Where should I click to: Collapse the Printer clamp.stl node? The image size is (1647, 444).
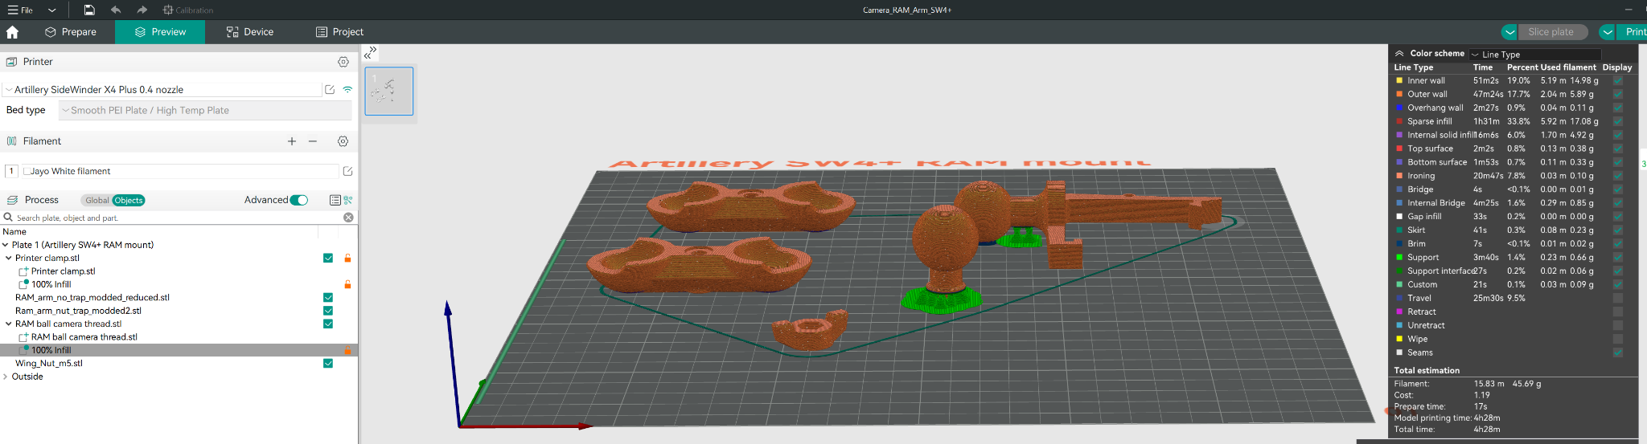pyautogui.click(x=9, y=258)
